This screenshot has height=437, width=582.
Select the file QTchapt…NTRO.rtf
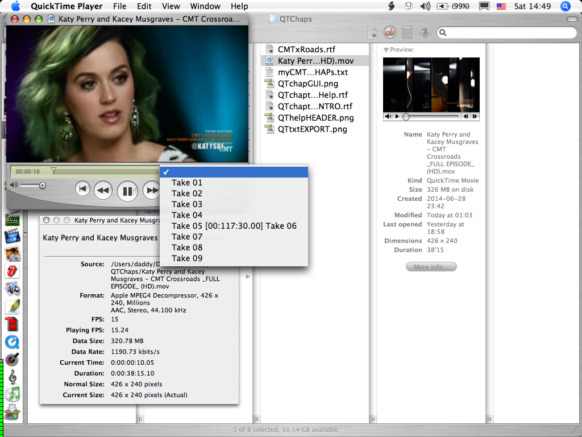tap(315, 106)
